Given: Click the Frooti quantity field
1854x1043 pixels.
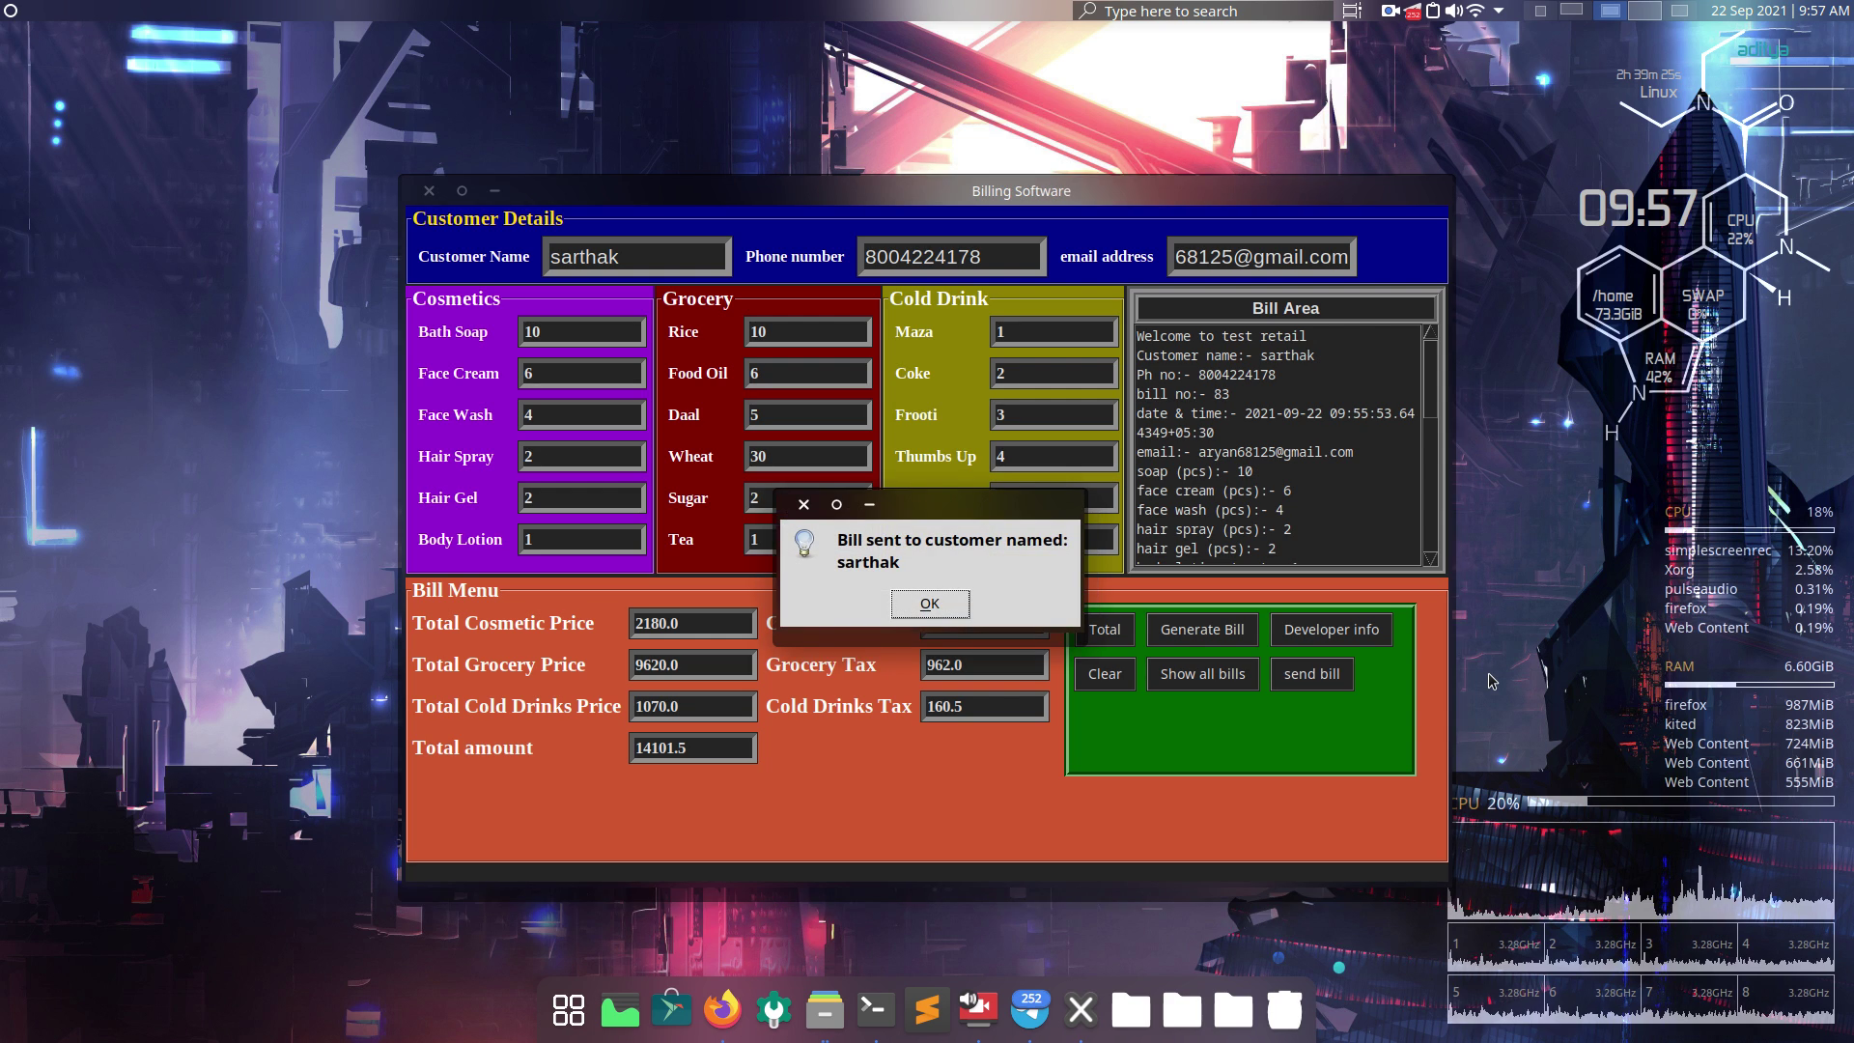Looking at the screenshot, I should click(x=1054, y=415).
